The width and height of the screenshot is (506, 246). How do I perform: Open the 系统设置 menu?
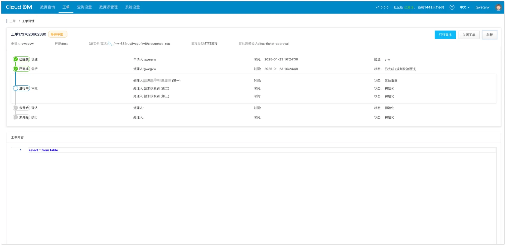click(x=132, y=7)
